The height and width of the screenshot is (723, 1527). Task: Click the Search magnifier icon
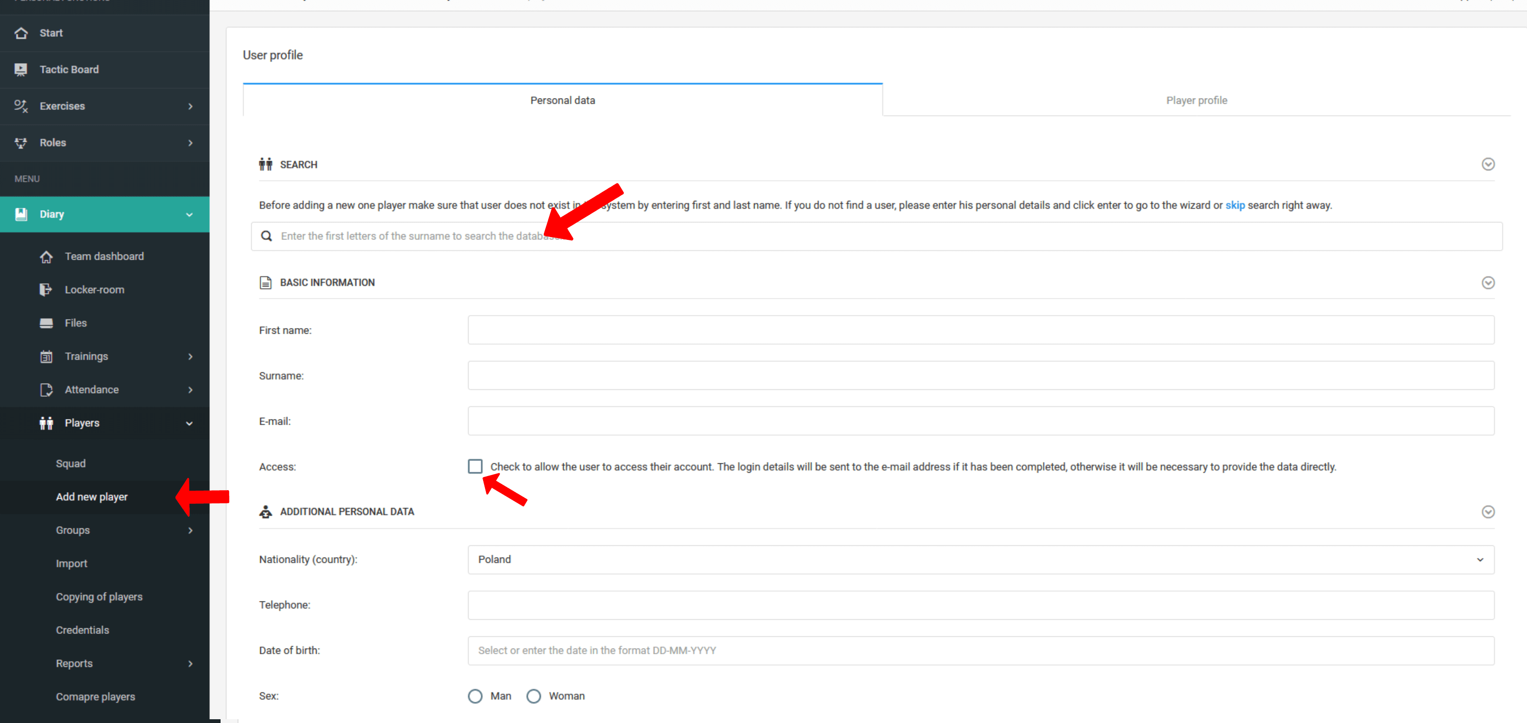point(268,236)
